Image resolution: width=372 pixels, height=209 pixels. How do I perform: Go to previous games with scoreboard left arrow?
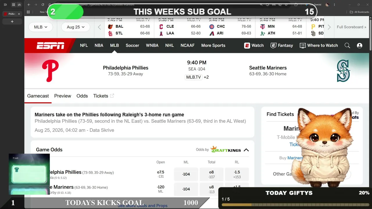(x=99, y=27)
